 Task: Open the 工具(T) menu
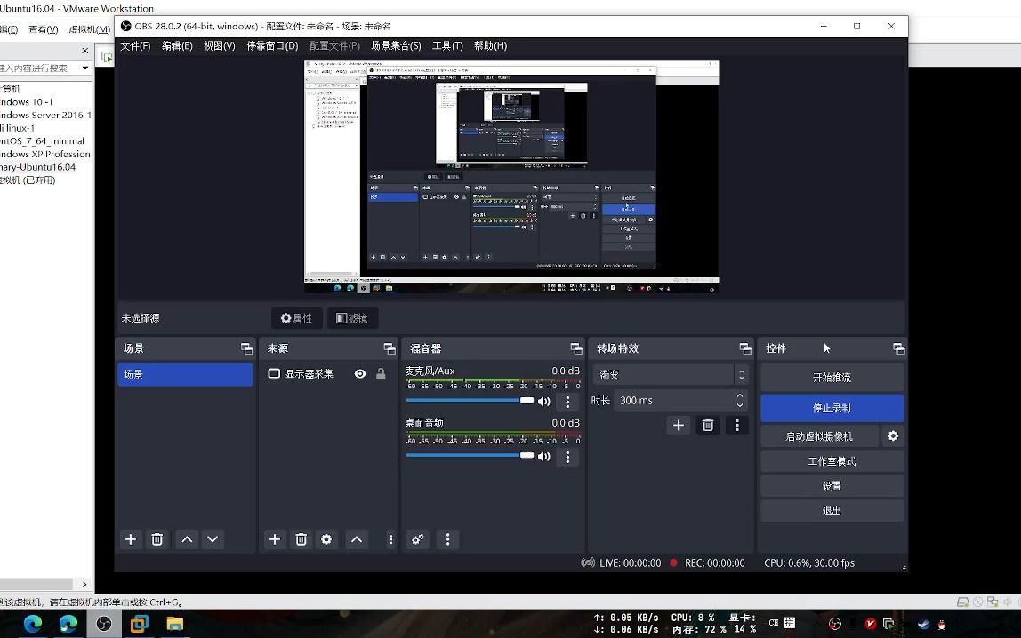point(448,45)
